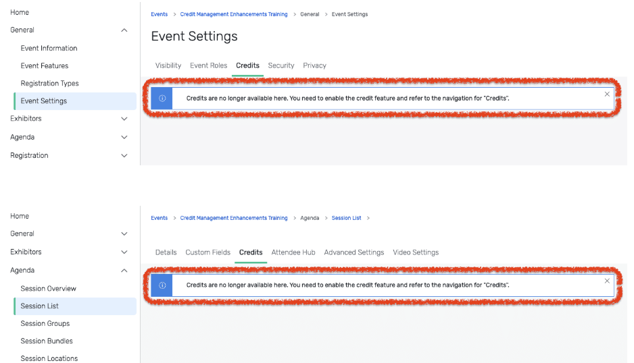Open the Security tab
The image size is (634, 363).
pos(281,65)
